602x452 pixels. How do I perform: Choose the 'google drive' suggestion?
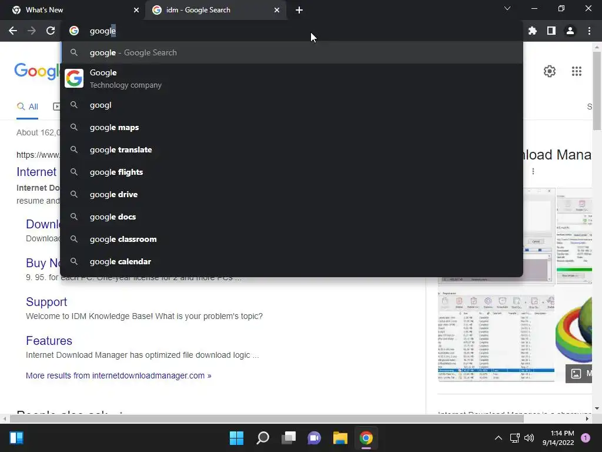click(x=292, y=194)
